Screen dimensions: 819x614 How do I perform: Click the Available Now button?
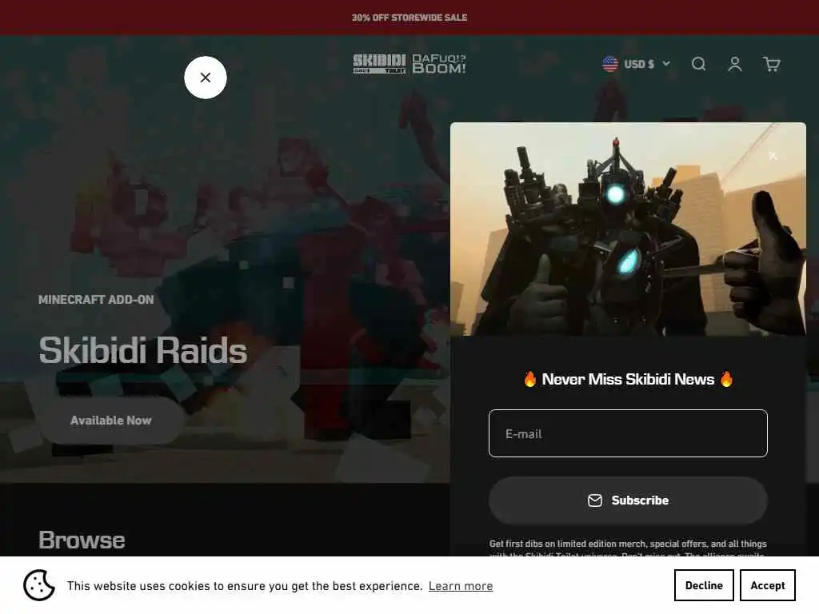(x=110, y=421)
